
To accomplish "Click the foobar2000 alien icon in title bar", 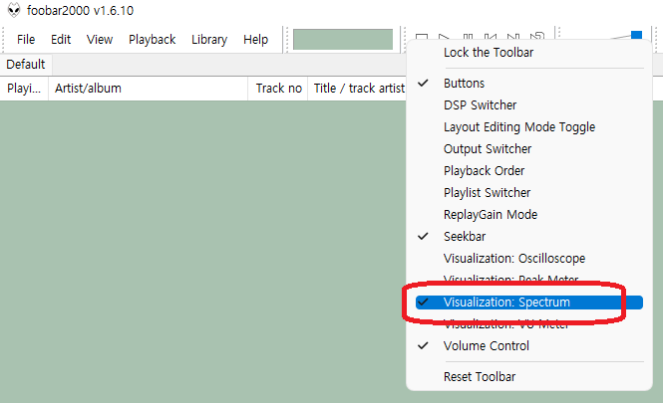I will point(14,10).
